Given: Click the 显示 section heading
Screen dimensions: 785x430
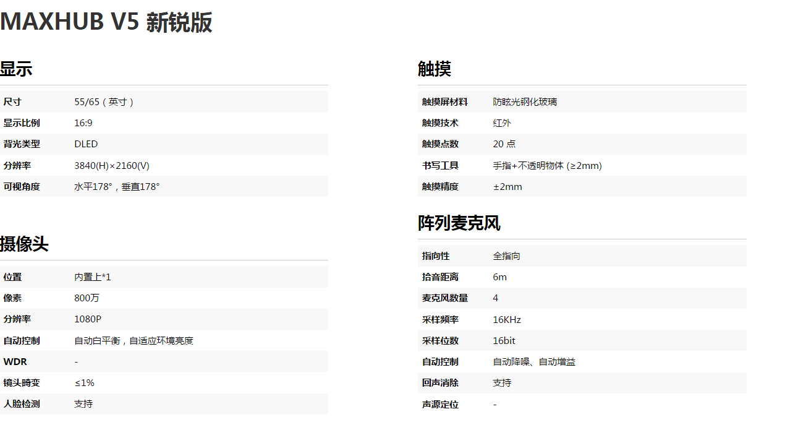Looking at the screenshot, I should point(16,69).
